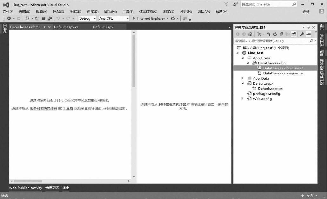Switch to the Default.aspx tab
Image resolution: width=327 pixels, height=199 pixels.
[103, 27]
